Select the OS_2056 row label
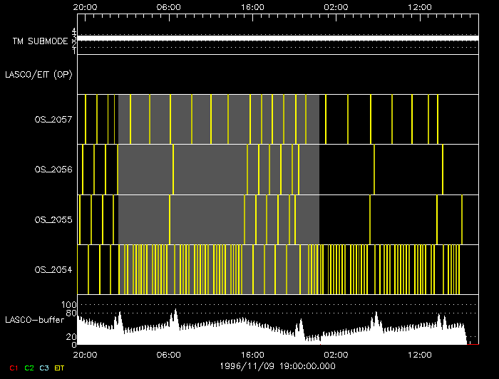The width and height of the screenshot is (499, 379). [x=53, y=170]
